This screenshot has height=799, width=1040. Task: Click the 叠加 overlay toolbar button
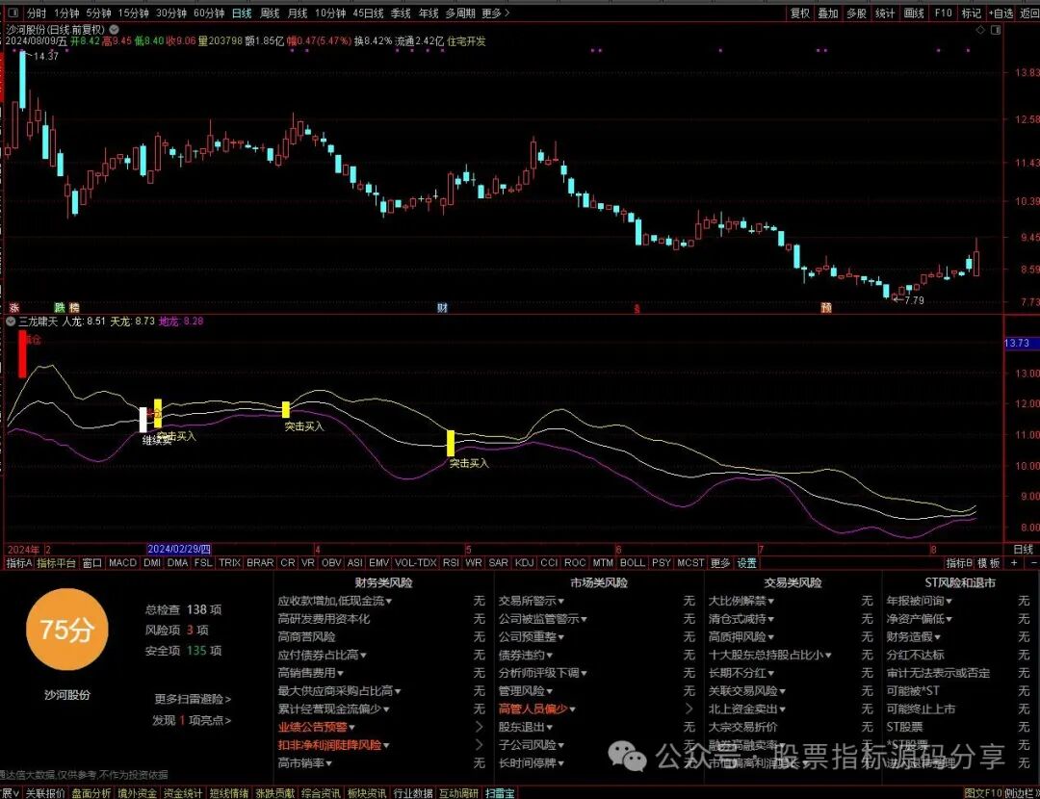coord(828,13)
